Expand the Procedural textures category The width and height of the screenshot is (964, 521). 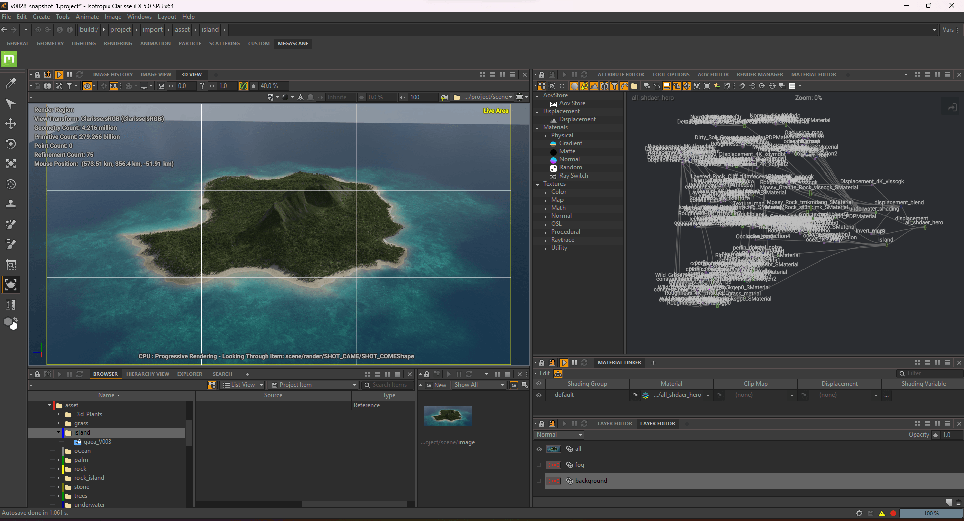[x=546, y=232]
